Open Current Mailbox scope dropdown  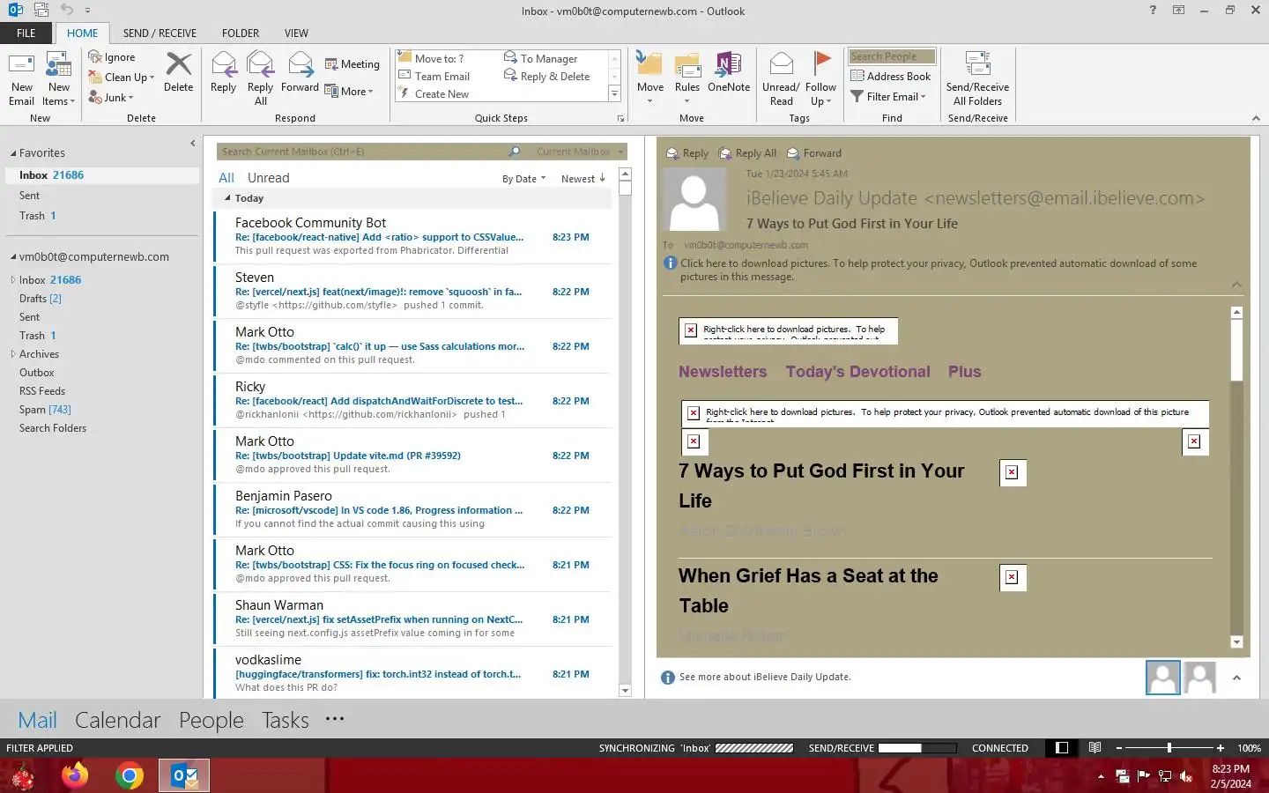tap(579, 152)
